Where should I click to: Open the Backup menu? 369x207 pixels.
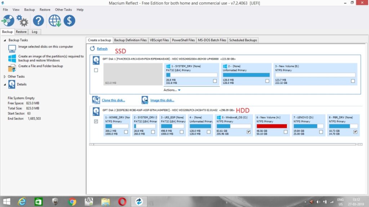tap(30, 10)
